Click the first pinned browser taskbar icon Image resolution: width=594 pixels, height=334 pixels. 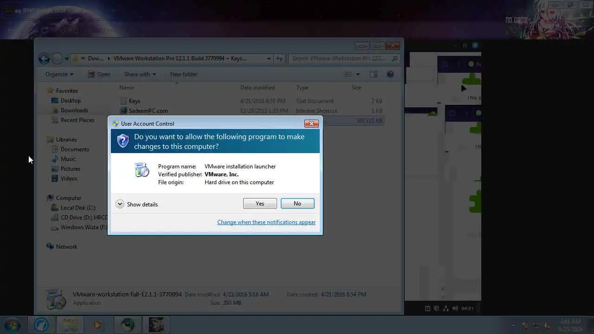coord(41,325)
